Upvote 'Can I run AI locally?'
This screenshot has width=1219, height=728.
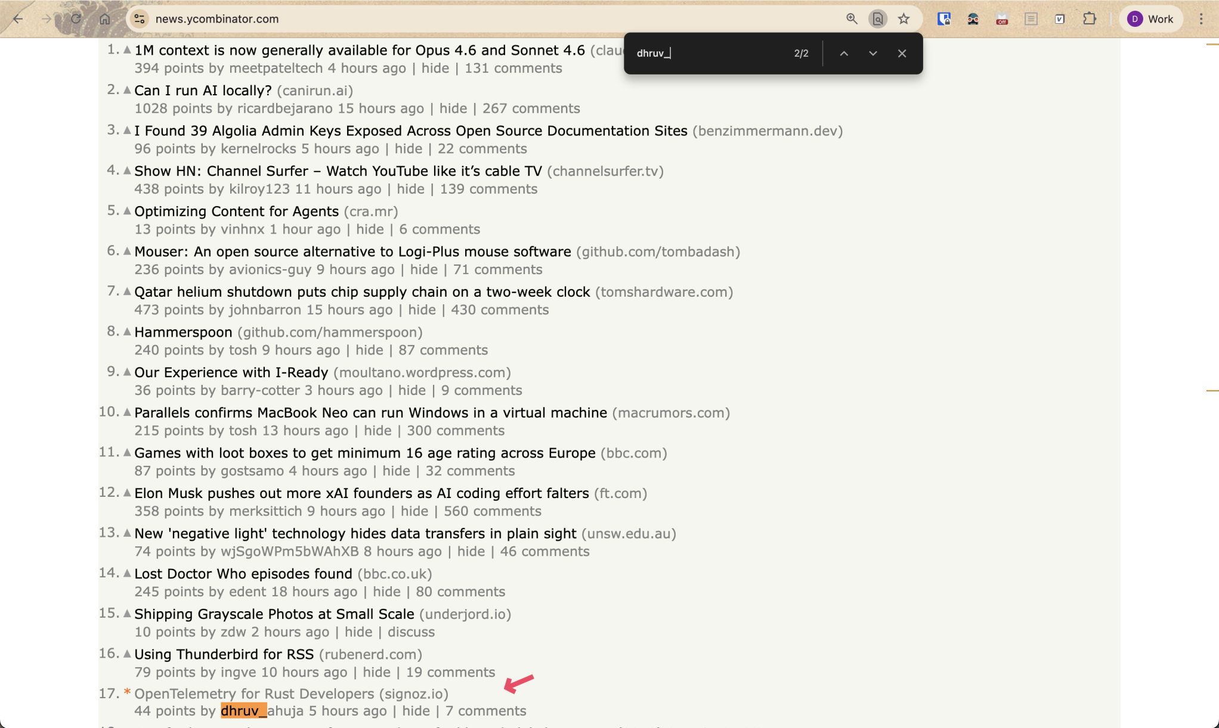point(127,90)
